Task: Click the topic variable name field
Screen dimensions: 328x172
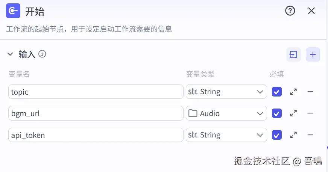Action: point(96,92)
